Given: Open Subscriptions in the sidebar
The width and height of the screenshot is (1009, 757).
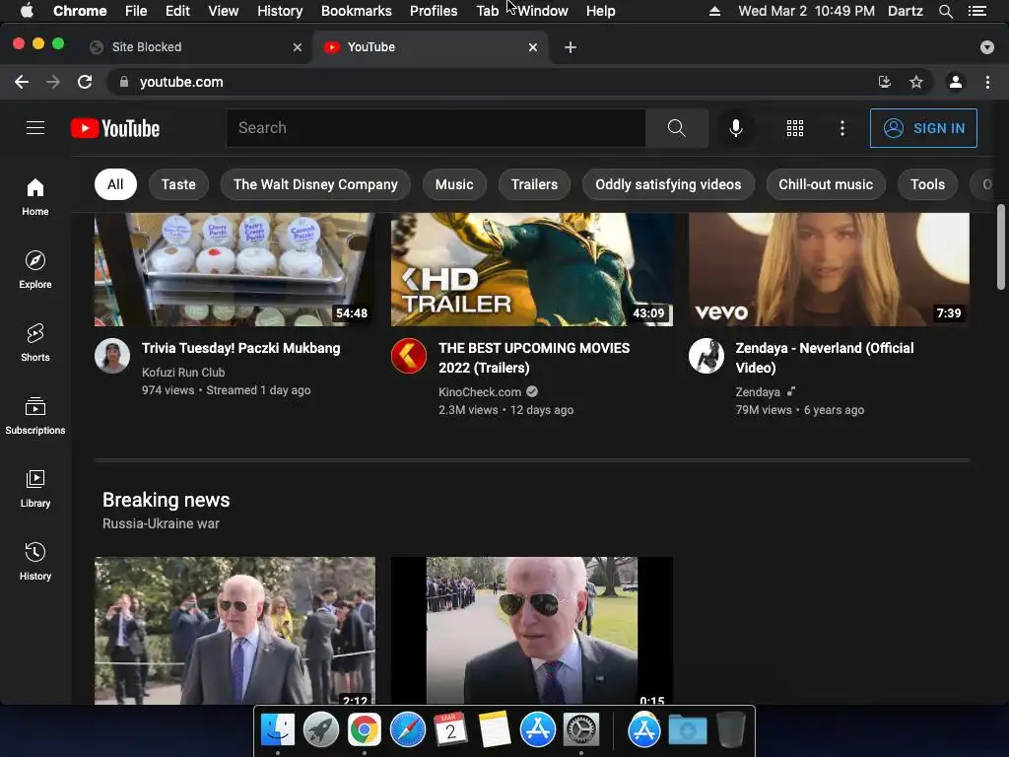Looking at the screenshot, I should (x=35, y=416).
